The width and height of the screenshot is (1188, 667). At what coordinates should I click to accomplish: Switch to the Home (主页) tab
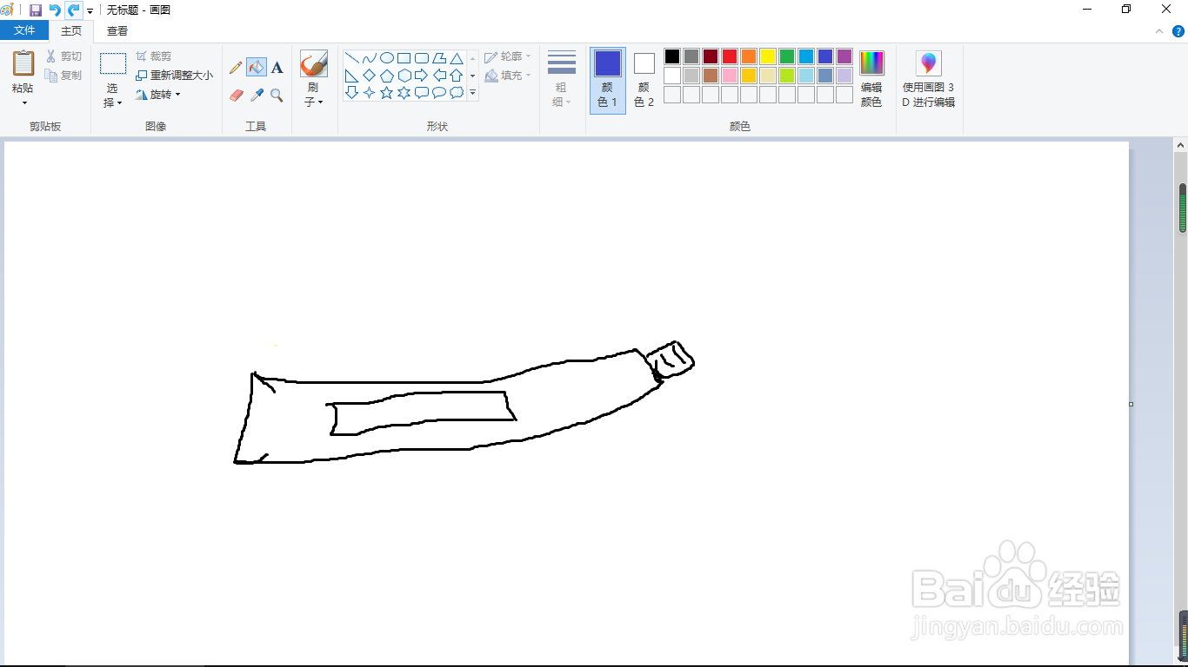(x=71, y=31)
